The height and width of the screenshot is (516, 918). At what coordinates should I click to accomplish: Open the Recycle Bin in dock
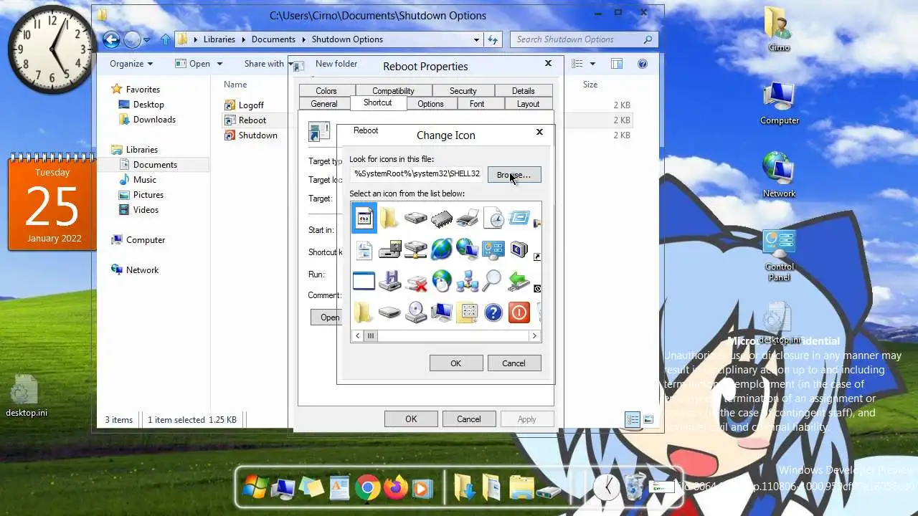(x=634, y=487)
